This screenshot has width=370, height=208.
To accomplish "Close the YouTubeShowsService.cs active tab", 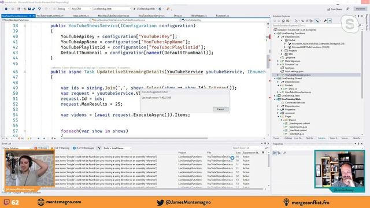I will tap(34, 16).
